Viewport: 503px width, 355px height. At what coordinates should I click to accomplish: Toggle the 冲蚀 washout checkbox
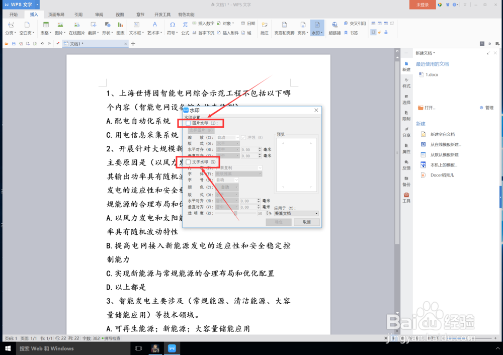click(x=243, y=137)
